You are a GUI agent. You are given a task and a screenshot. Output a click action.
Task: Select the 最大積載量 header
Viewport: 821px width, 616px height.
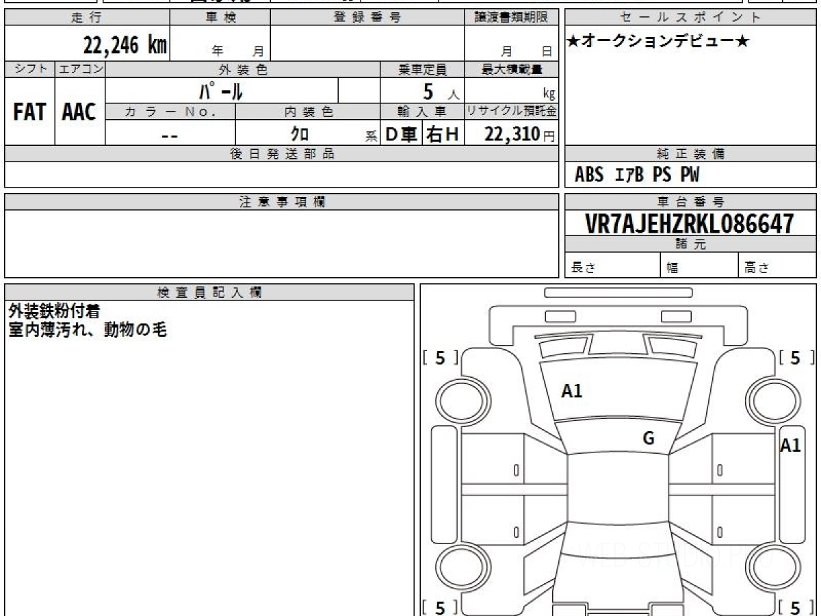point(512,69)
